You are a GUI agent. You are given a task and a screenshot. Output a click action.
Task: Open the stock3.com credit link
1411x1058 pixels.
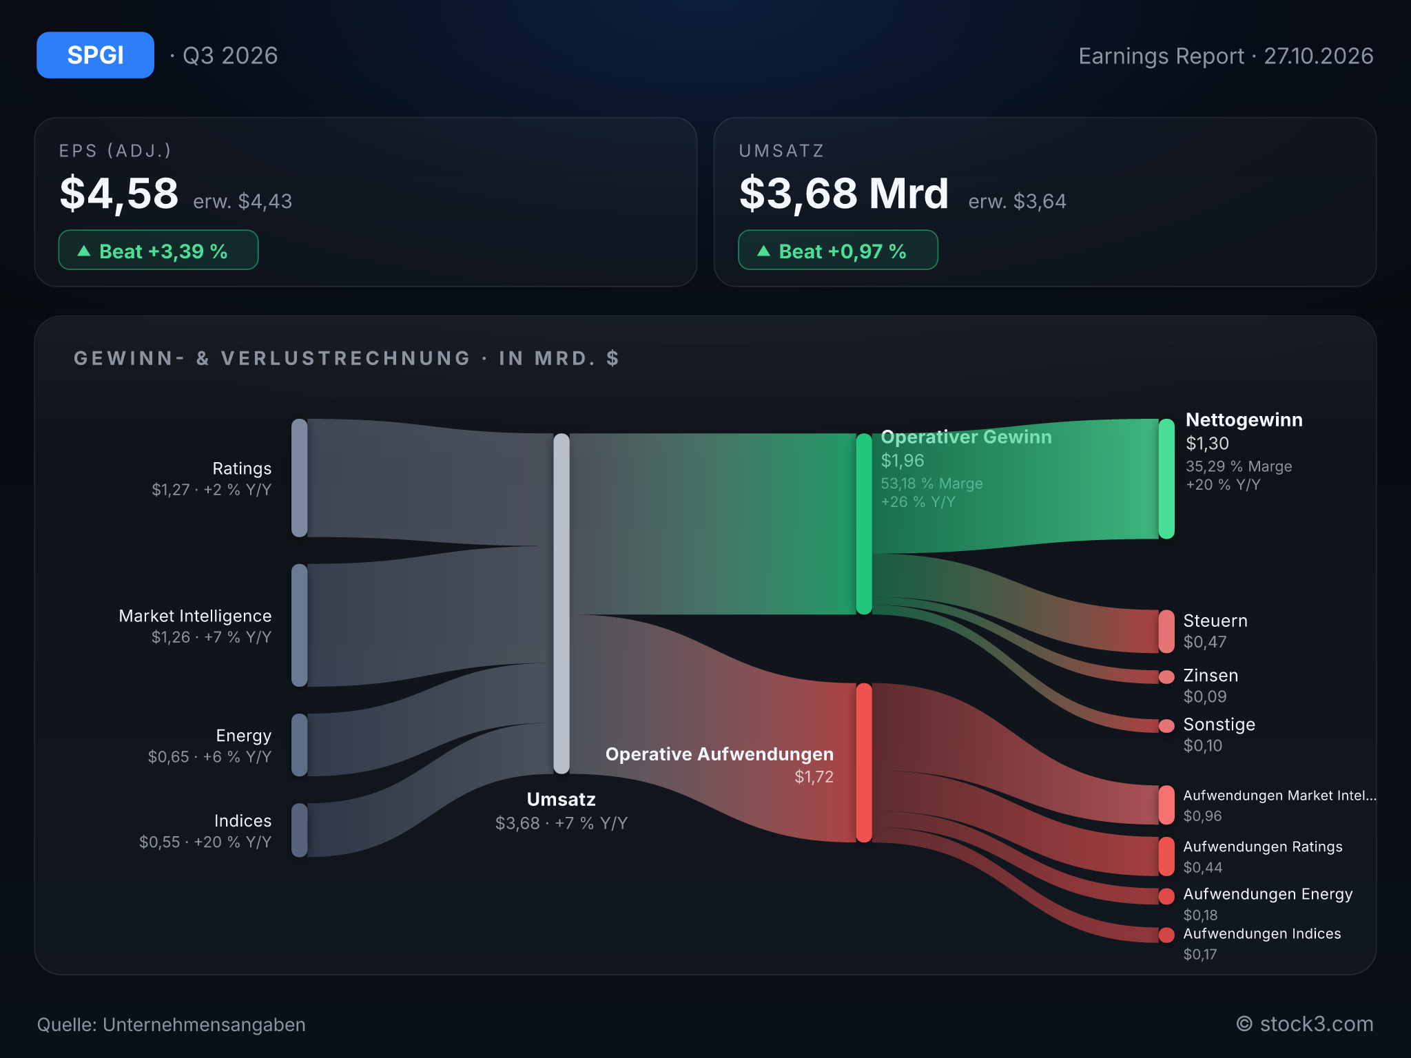coord(1304,1024)
